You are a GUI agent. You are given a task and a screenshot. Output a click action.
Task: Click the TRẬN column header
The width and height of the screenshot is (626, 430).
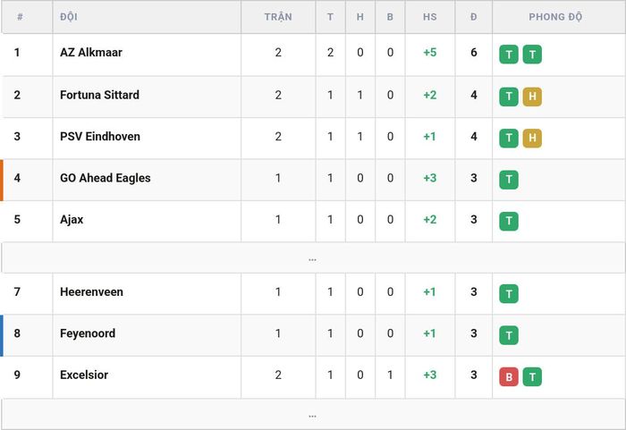278,17
